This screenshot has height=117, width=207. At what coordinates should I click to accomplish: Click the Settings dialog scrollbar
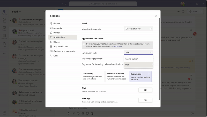point(159,59)
